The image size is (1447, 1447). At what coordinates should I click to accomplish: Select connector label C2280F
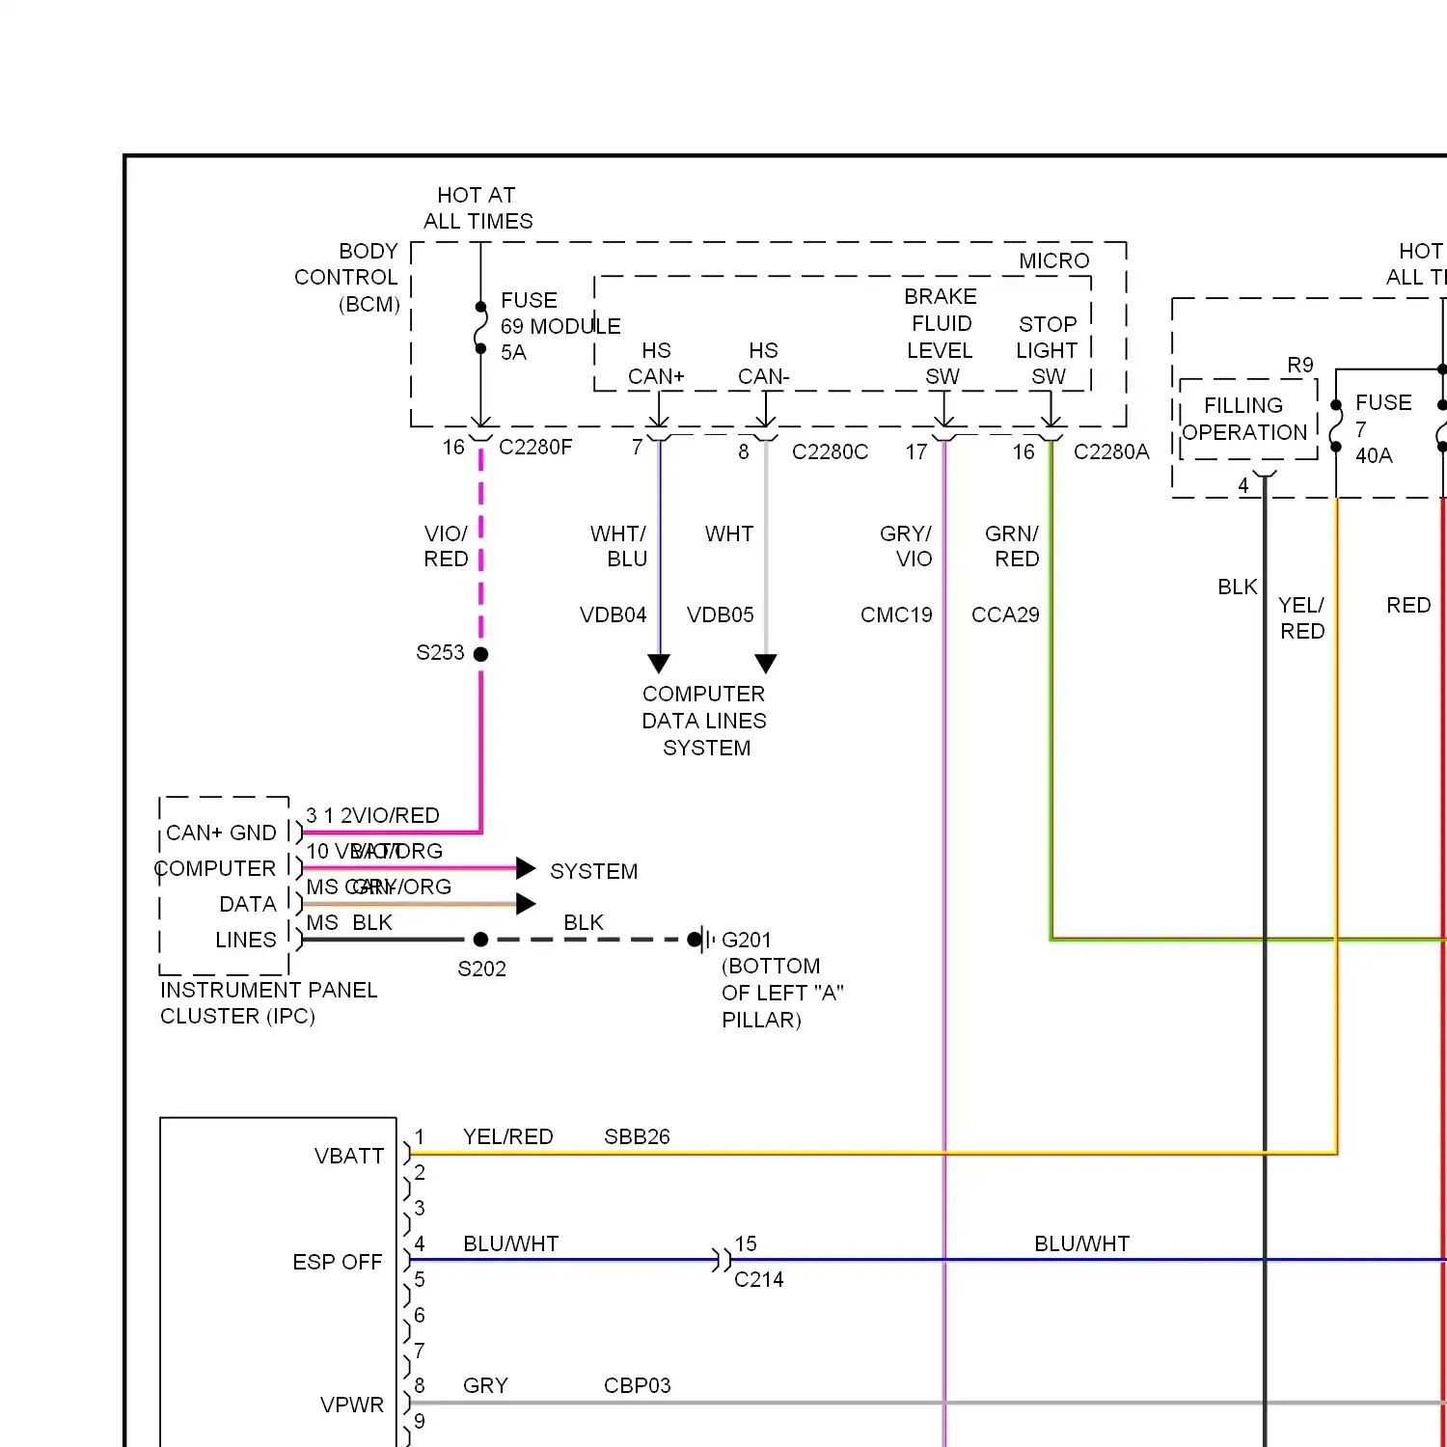535,448
